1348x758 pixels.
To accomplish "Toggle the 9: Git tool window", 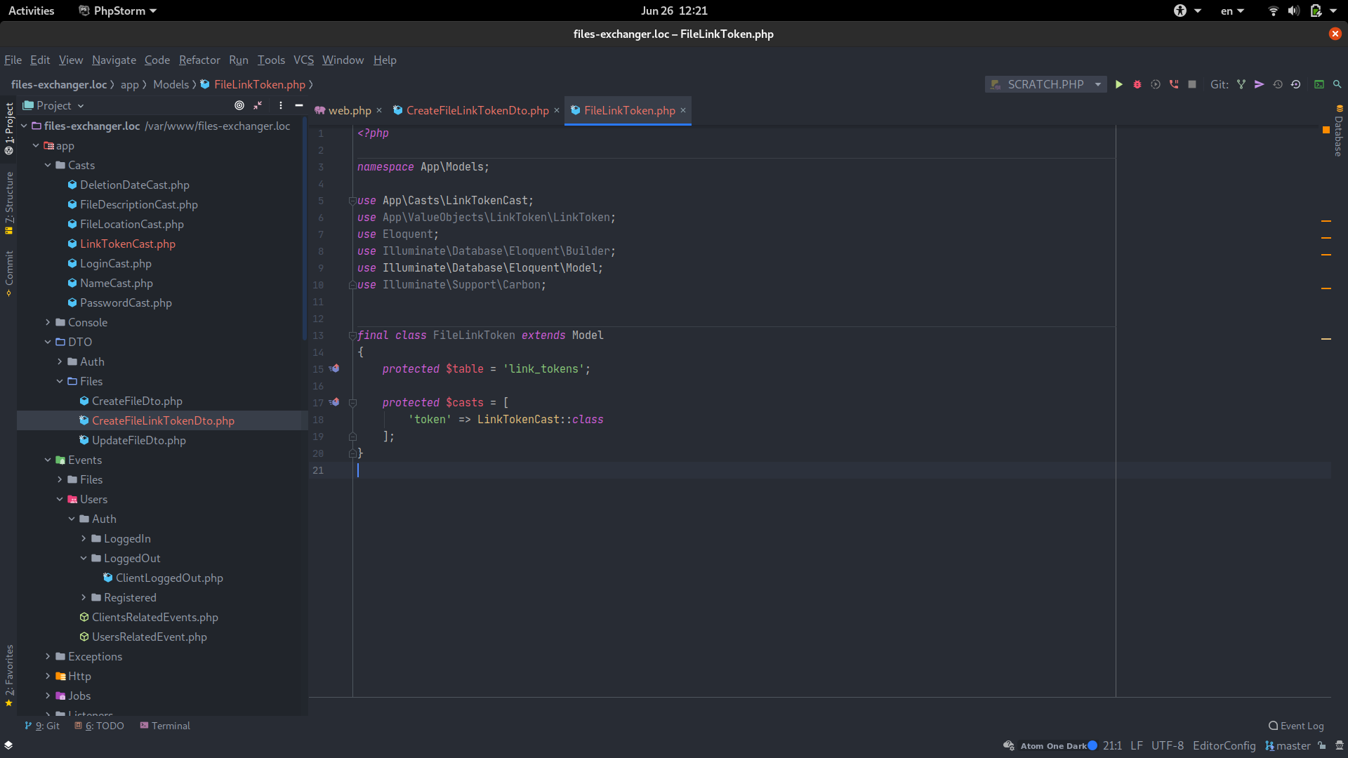I will [42, 726].
